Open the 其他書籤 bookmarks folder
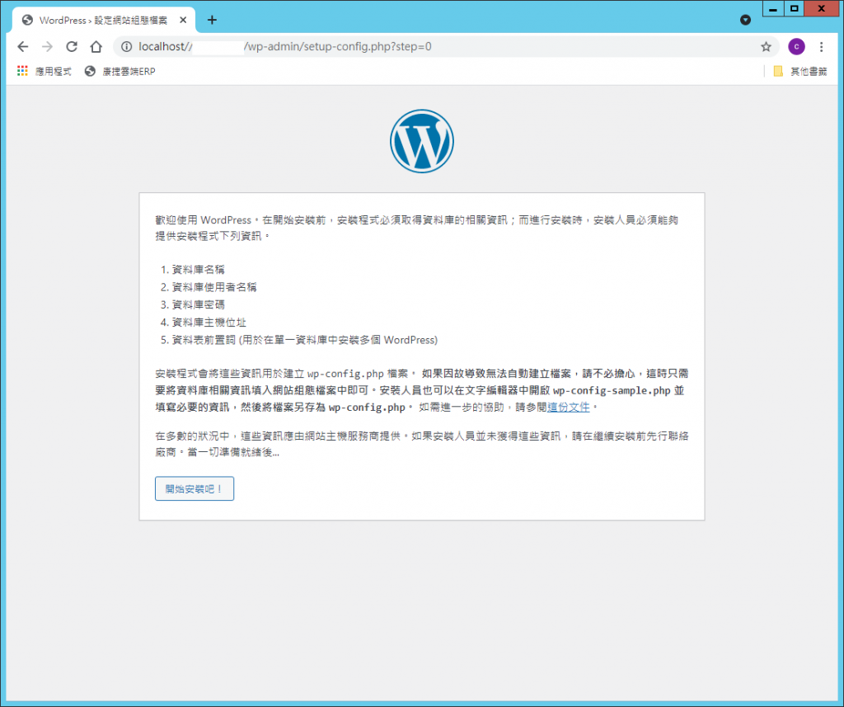This screenshot has width=844, height=707. tap(799, 72)
